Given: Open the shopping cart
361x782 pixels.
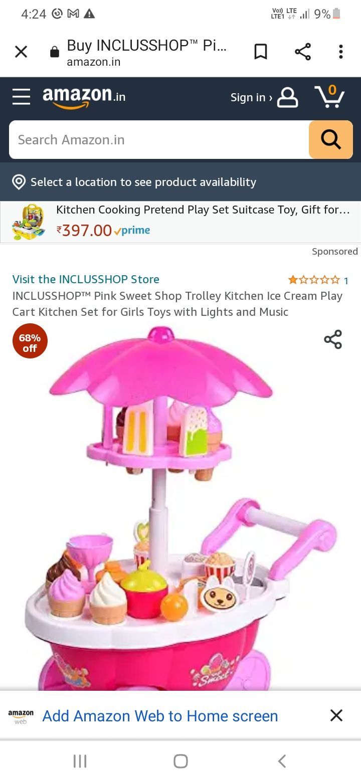Looking at the screenshot, I should [x=329, y=96].
